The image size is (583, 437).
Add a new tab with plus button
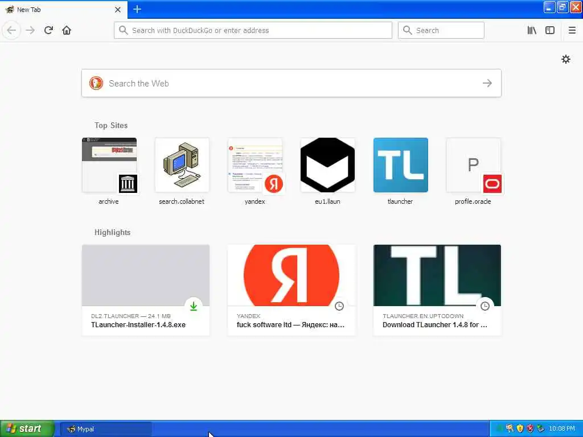(x=137, y=9)
